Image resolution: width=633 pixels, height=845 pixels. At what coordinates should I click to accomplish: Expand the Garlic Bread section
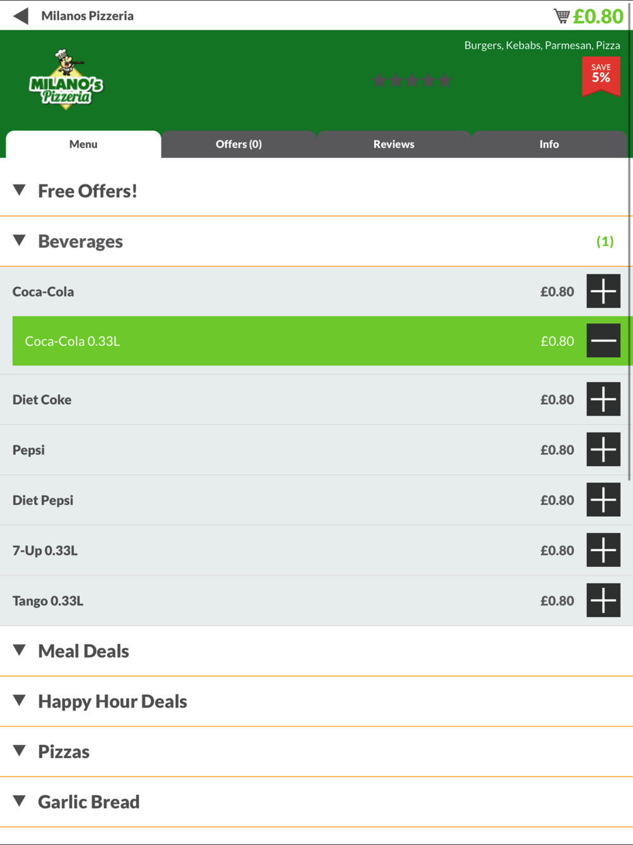(316, 802)
